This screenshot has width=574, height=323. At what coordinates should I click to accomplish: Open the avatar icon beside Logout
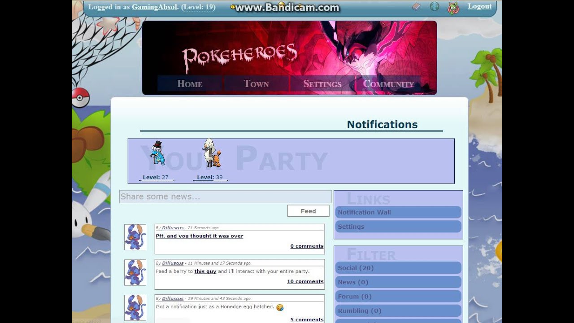pos(453,8)
